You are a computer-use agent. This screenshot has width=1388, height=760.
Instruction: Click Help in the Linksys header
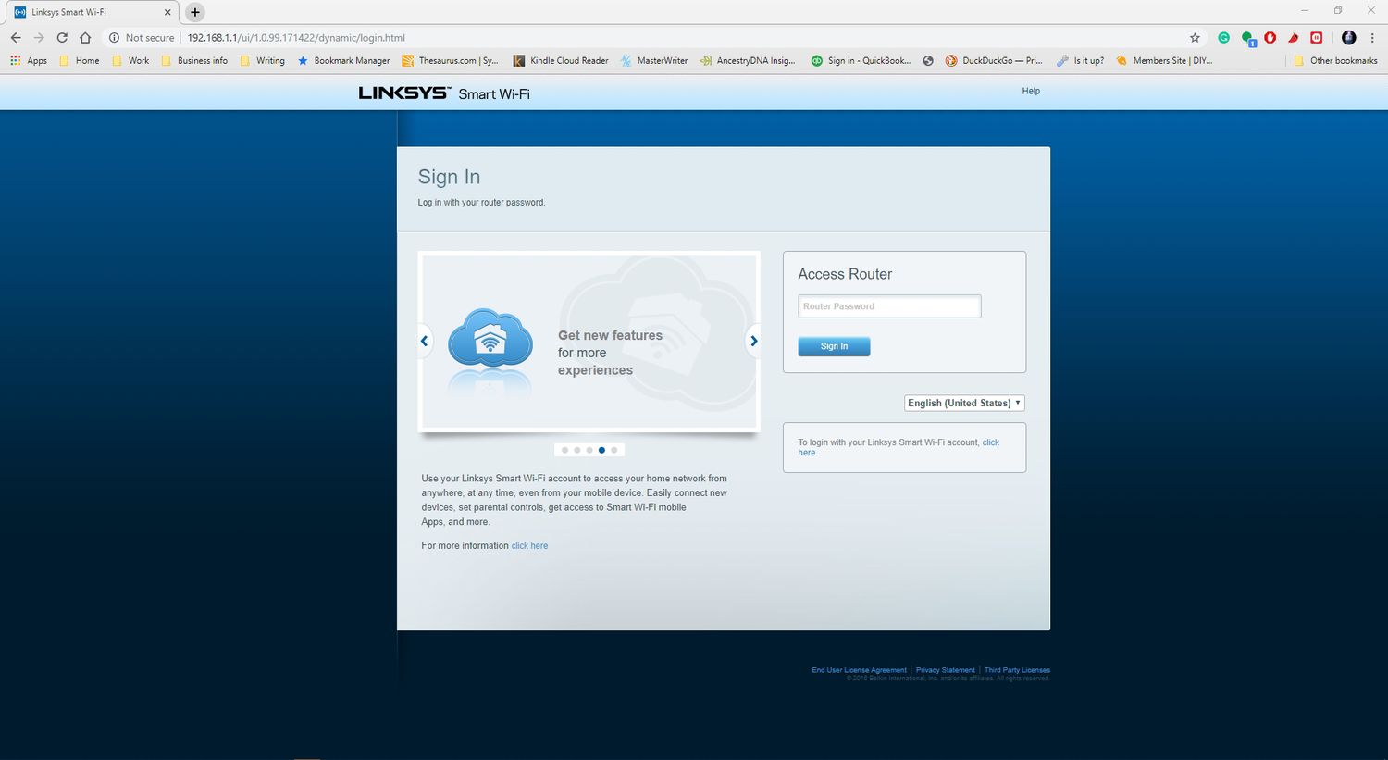click(x=1031, y=91)
